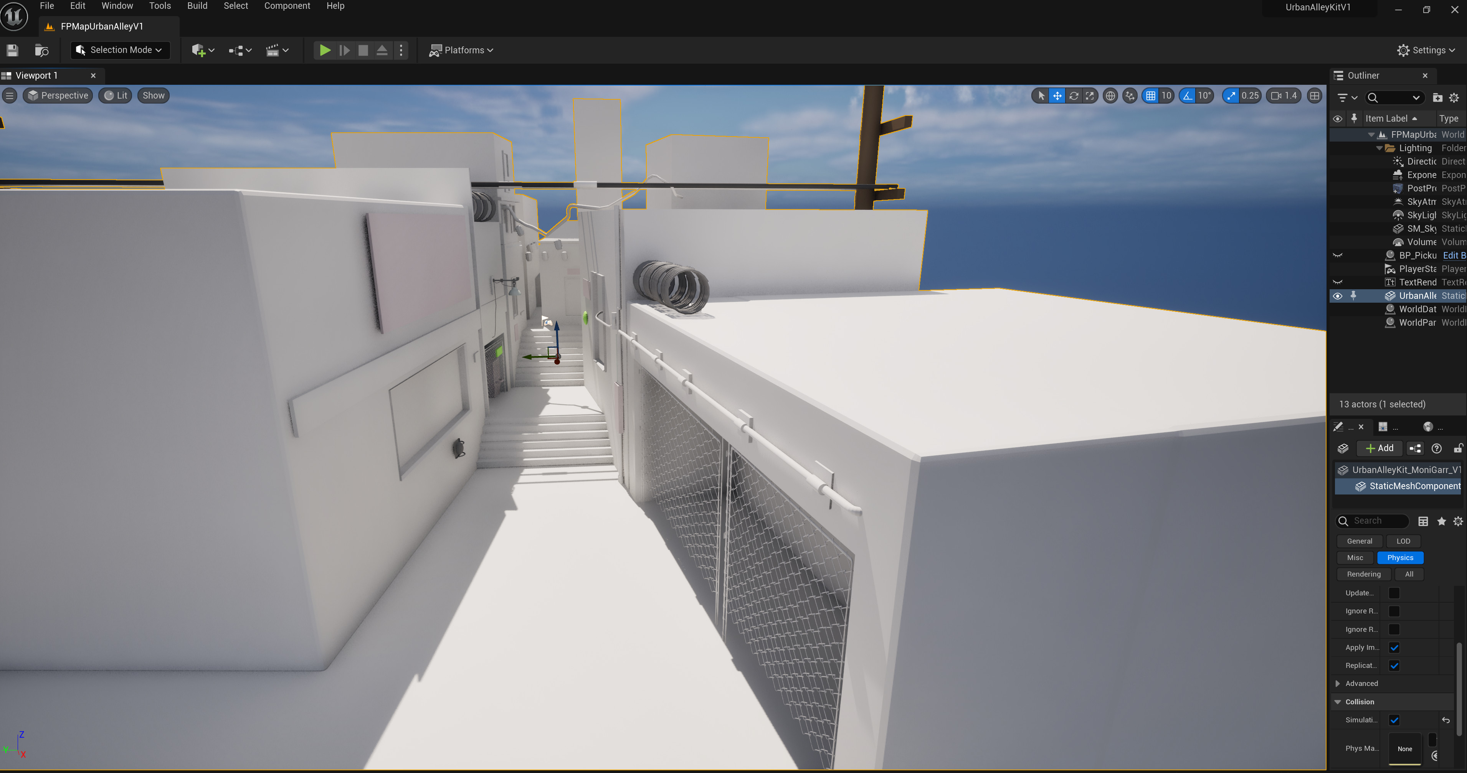
Task: Open the Cinematics clapperboard dropdown
Action: (278, 51)
